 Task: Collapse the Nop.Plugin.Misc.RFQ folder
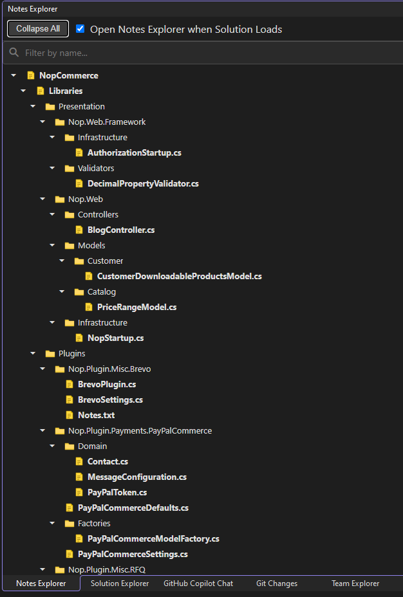coord(42,569)
